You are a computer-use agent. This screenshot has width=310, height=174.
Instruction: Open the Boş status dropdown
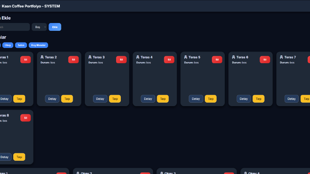[39, 27]
